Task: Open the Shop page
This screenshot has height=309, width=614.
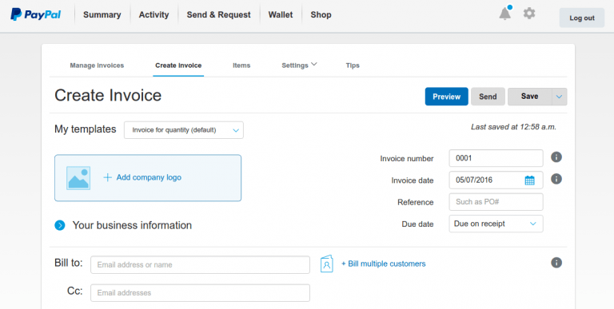Action: (321, 15)
